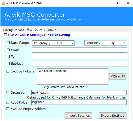
Task: Open the About tab
Action: 51,30
